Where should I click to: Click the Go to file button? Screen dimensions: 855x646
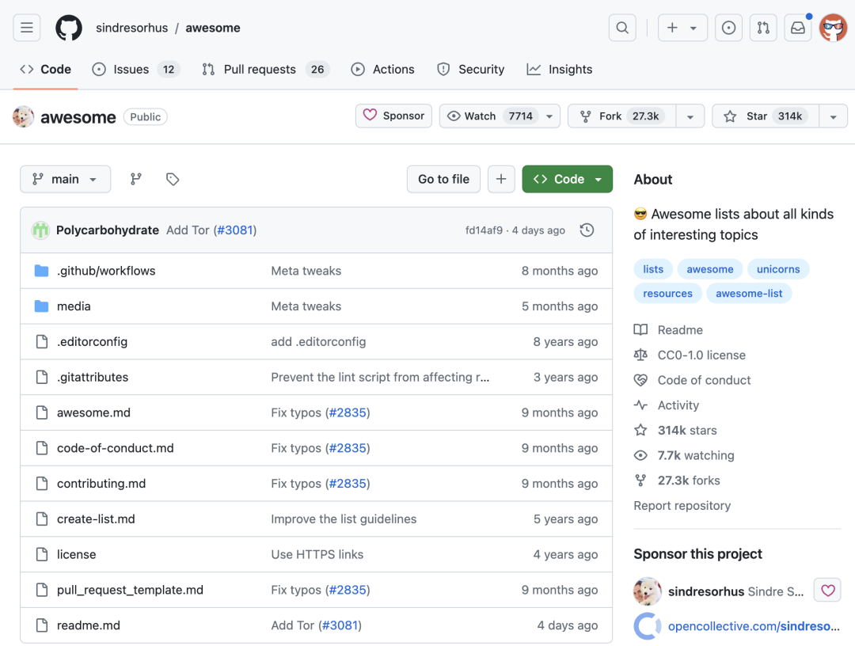(x=443, y=179)
